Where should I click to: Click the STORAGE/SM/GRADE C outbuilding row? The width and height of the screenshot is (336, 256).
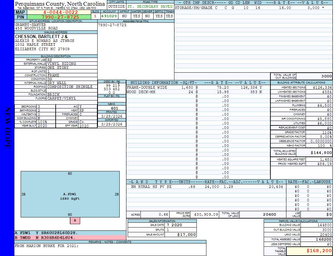click(x=196, y=8)
